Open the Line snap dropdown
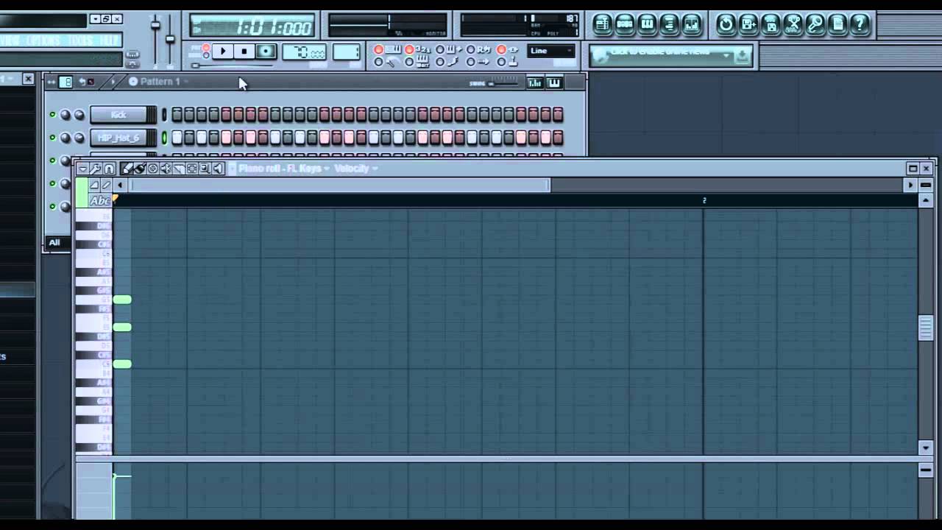 (x=551, y=51)
